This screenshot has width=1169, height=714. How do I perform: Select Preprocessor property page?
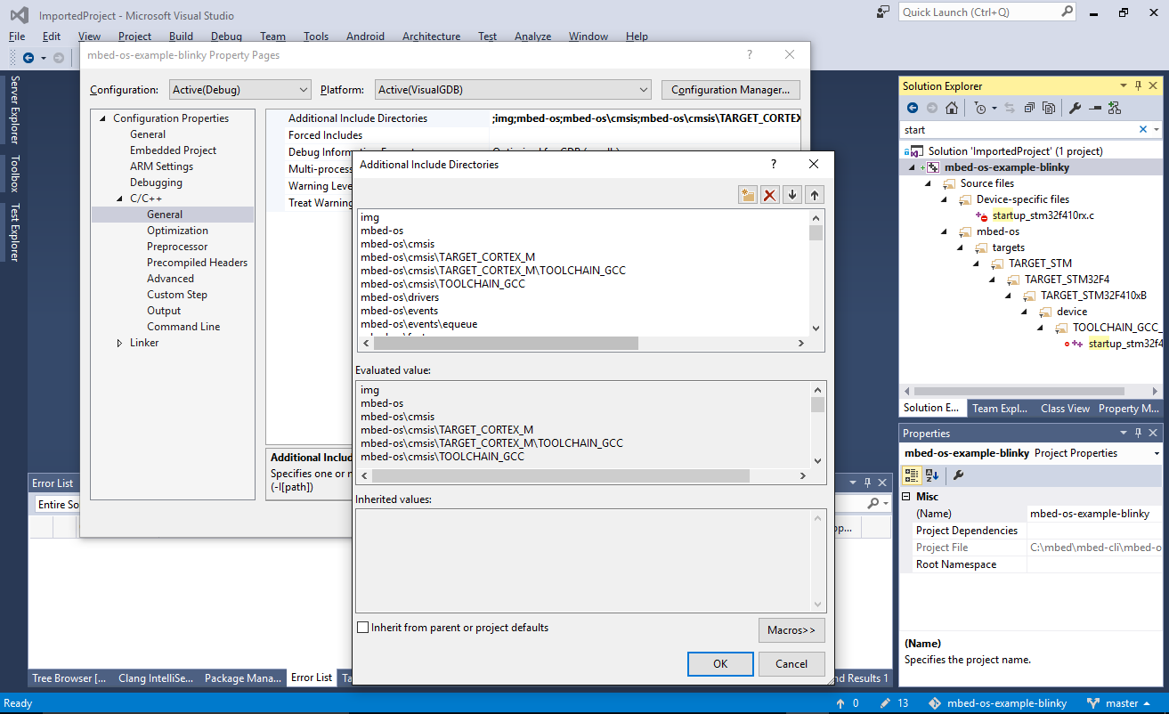(x=177, y=247)
